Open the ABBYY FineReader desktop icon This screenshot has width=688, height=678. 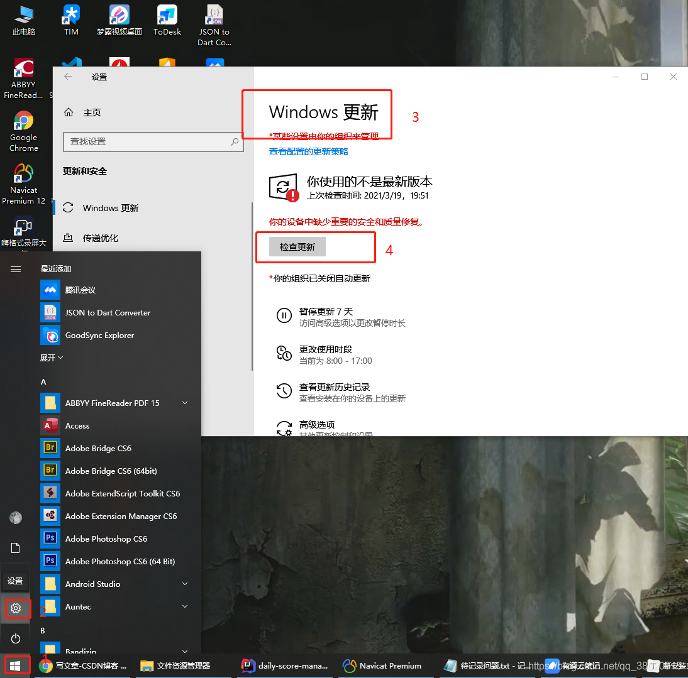point(23,79)
